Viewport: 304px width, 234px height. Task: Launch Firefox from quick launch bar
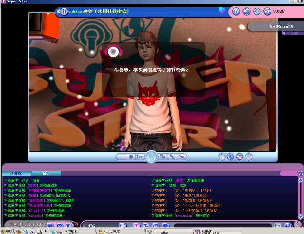coord(19,232)
